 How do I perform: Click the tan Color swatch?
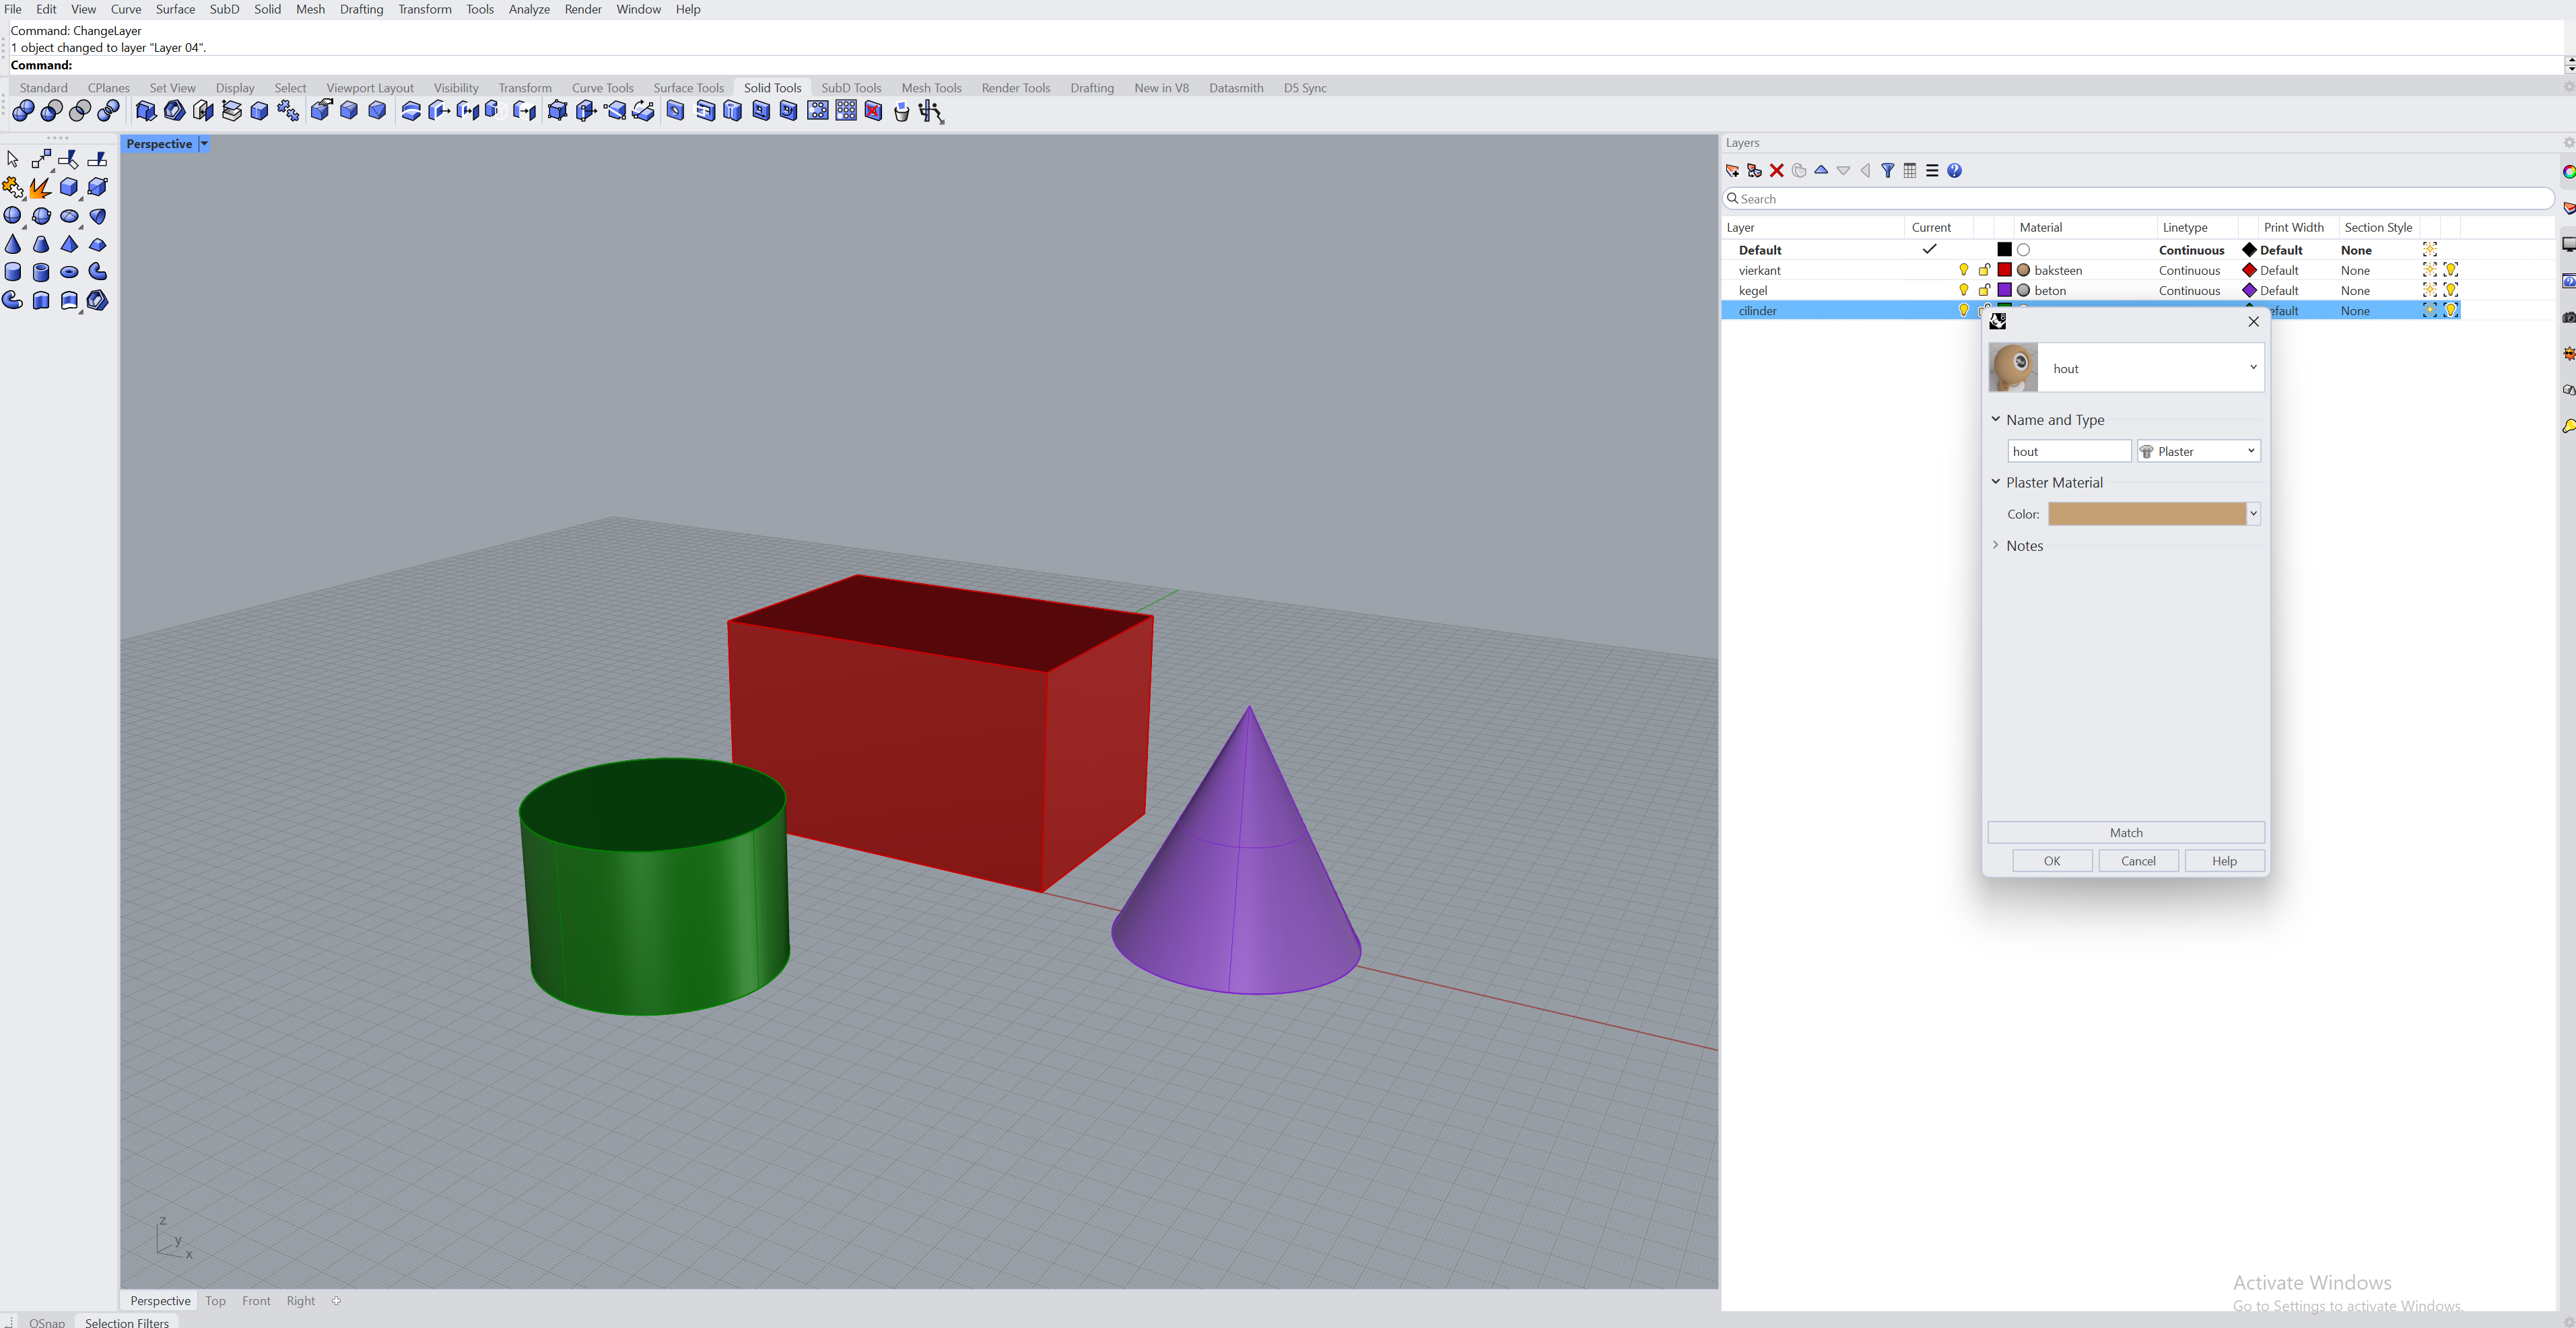click(2146, 514)
